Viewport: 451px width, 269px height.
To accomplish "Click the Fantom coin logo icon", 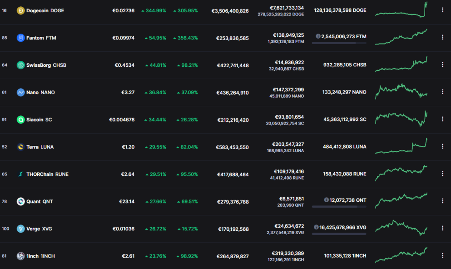I will click(20, 38).
